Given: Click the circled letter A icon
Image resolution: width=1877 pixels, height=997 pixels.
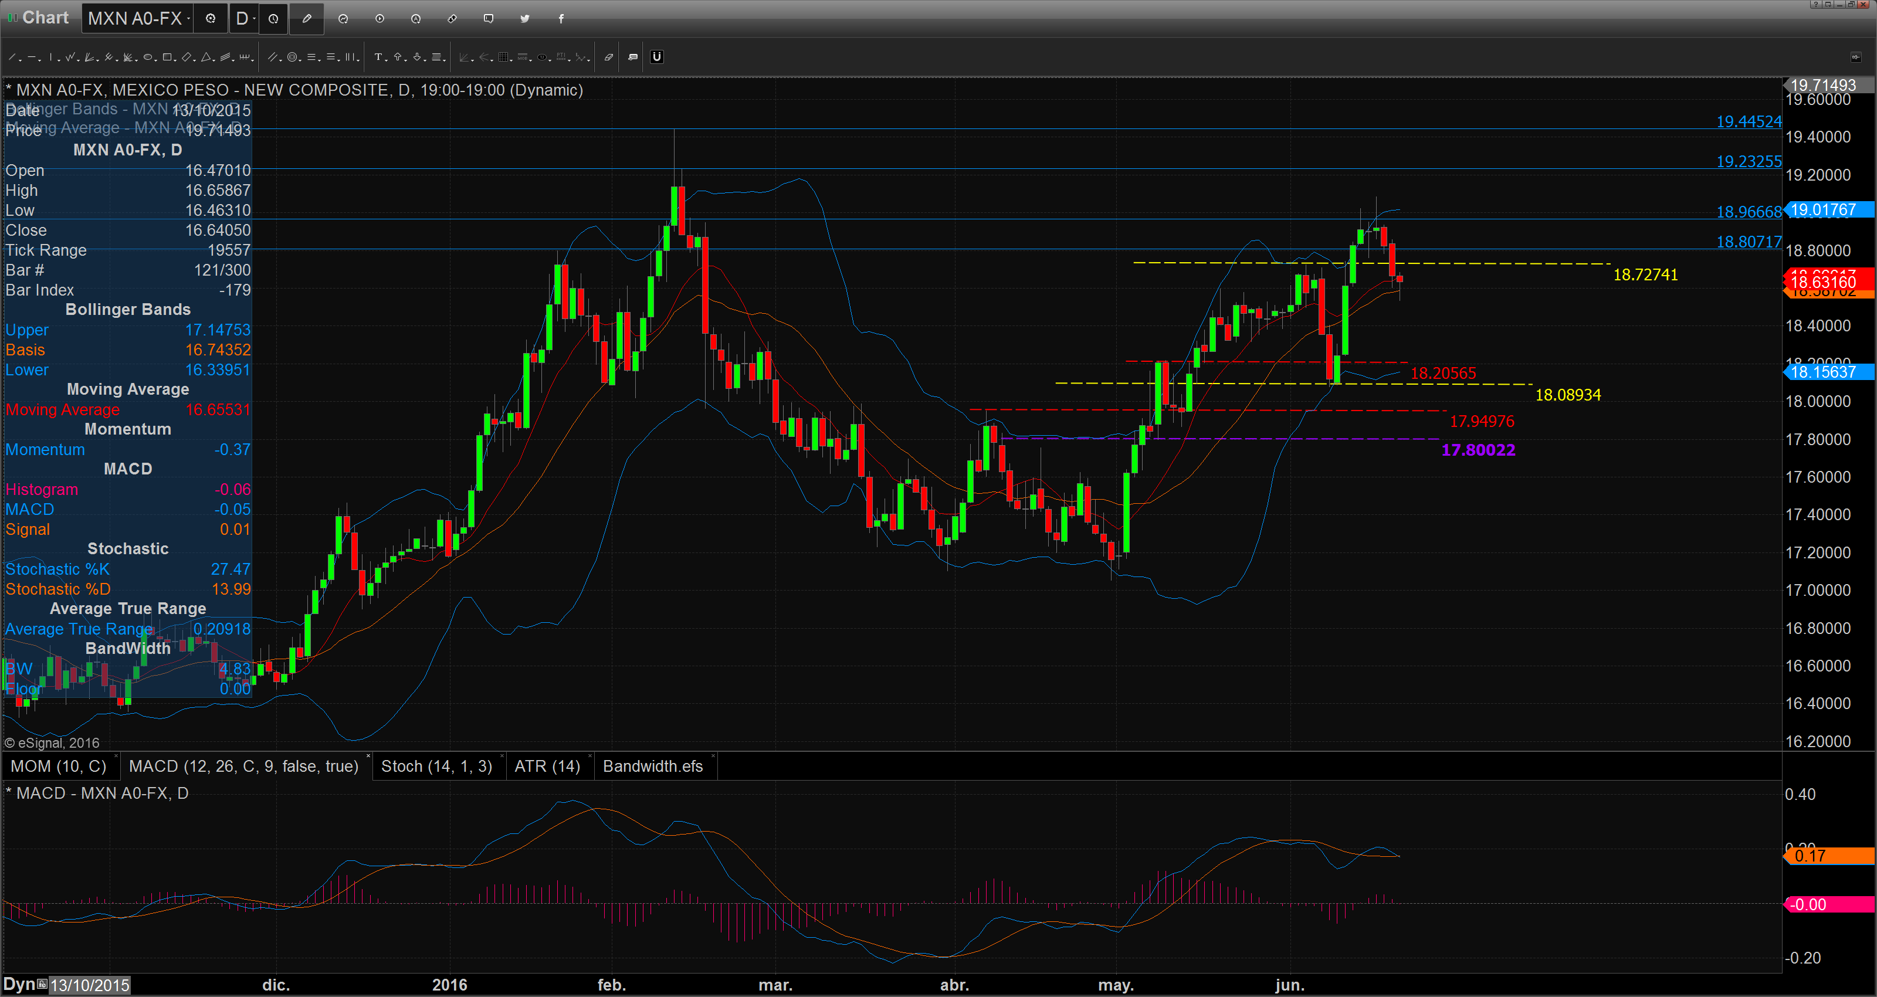Looking at the screenshot, I should (x=416, y=19).
